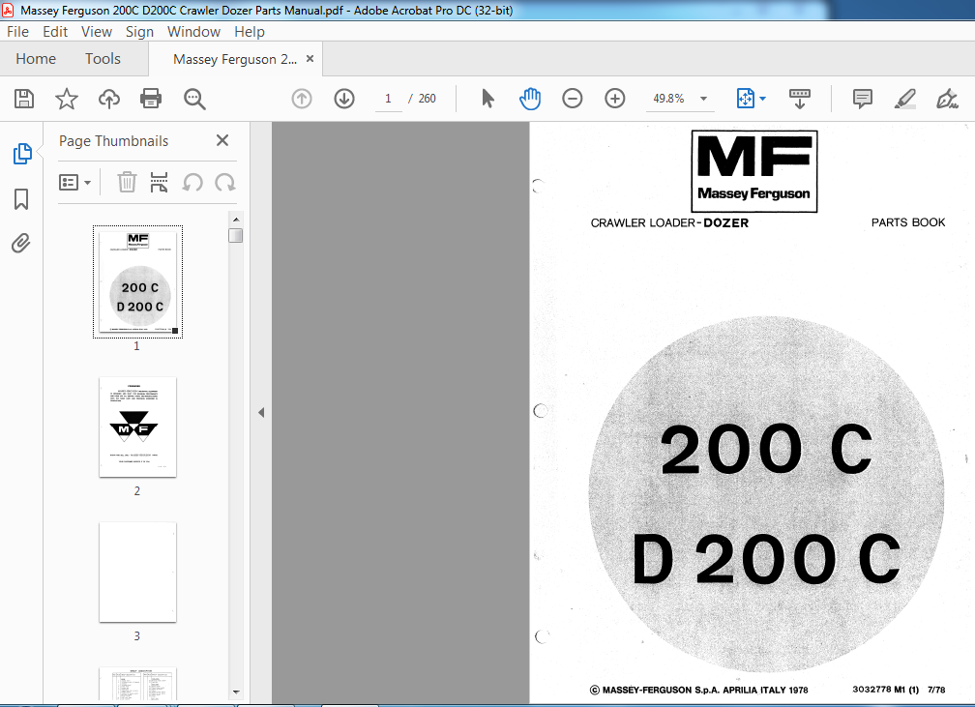This screenshot has height=707, width=975.
Task: Click the print pages thumbnail toolbar icon
Action: [x=160, y=182]
